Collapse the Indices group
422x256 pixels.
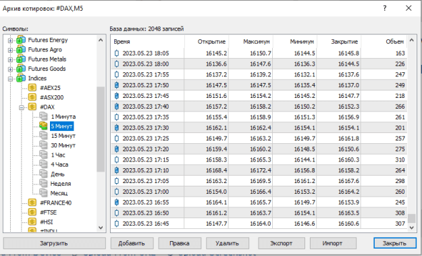click(10, 79)
